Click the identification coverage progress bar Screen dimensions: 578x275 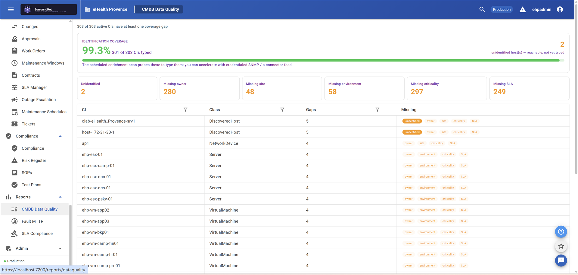coord(323,60)
